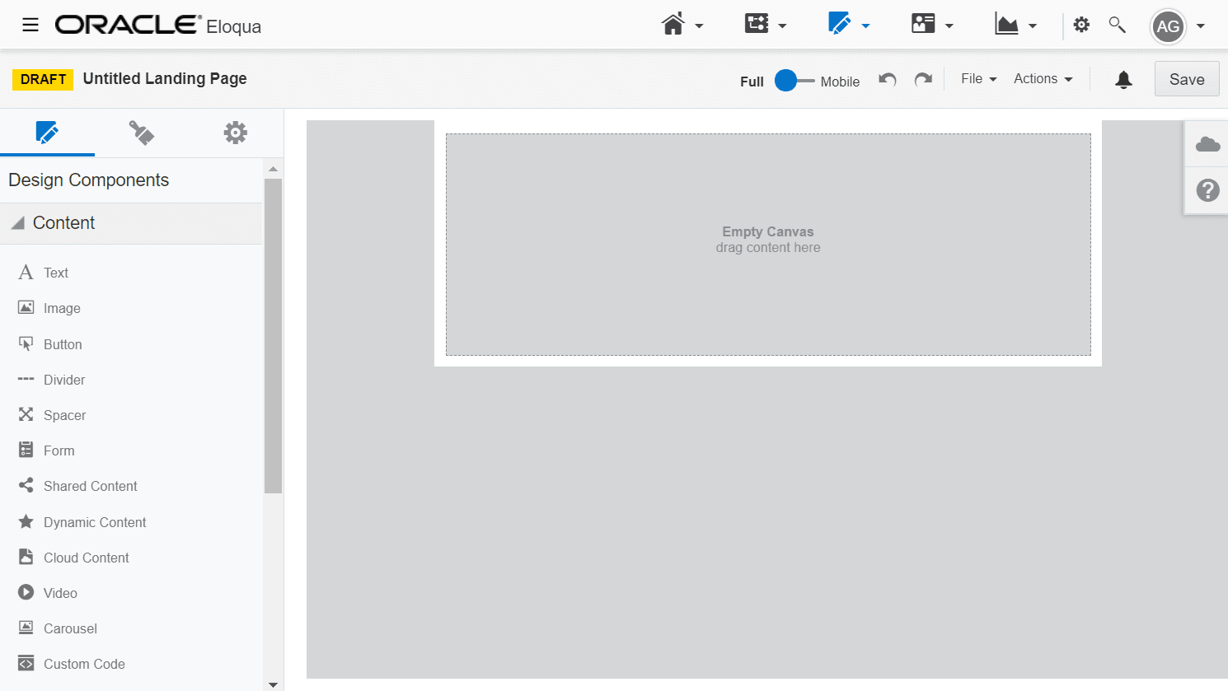Add a Form component
The height and width of the screenshot is (691, 1228).
(58, 450)
